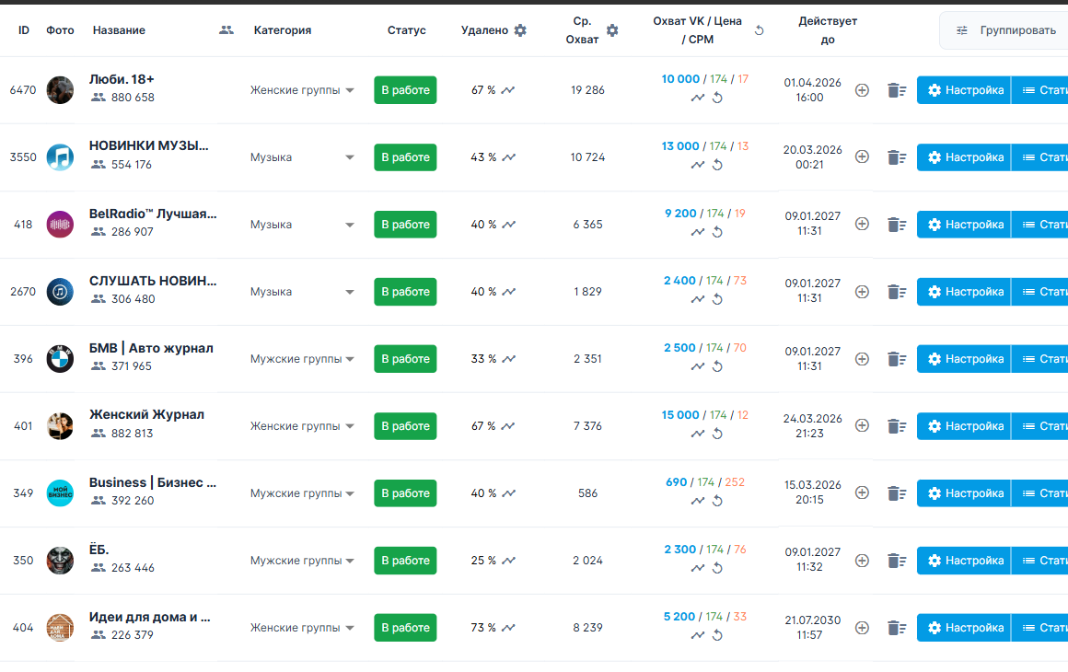Click delete list icon for Женский Журнал row
The width and height of the screenshot is (1068, 672).
click(897, 426)
